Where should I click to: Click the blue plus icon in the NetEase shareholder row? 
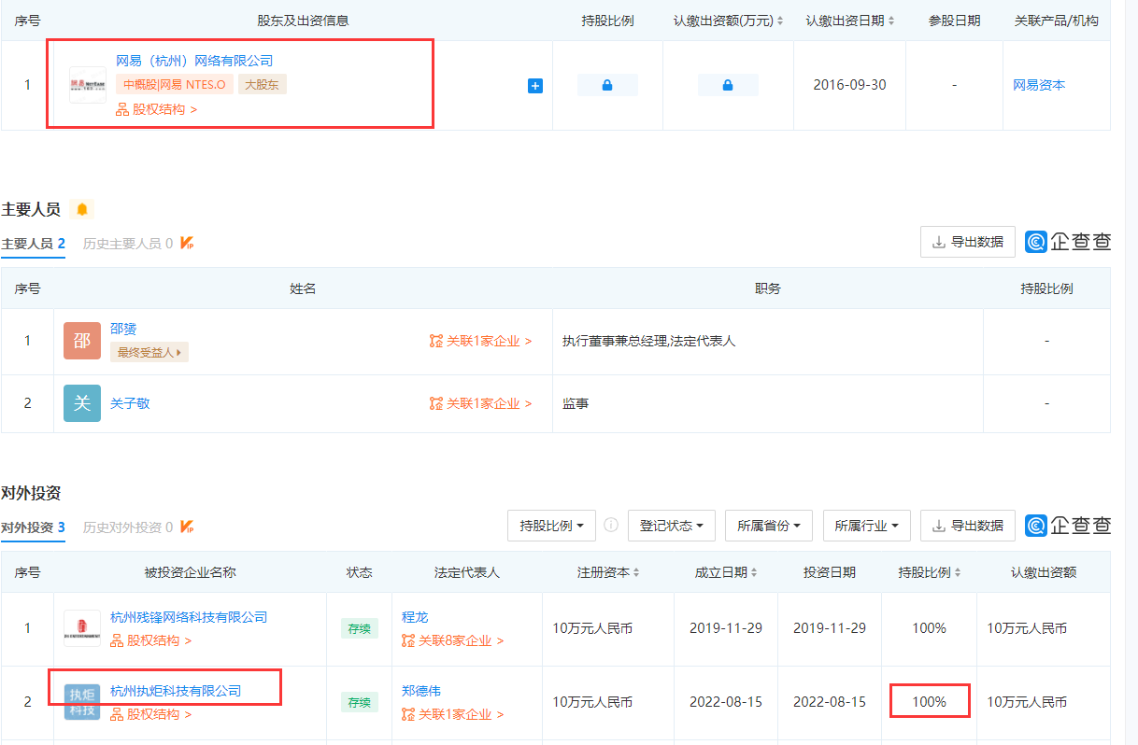[535, 86]
